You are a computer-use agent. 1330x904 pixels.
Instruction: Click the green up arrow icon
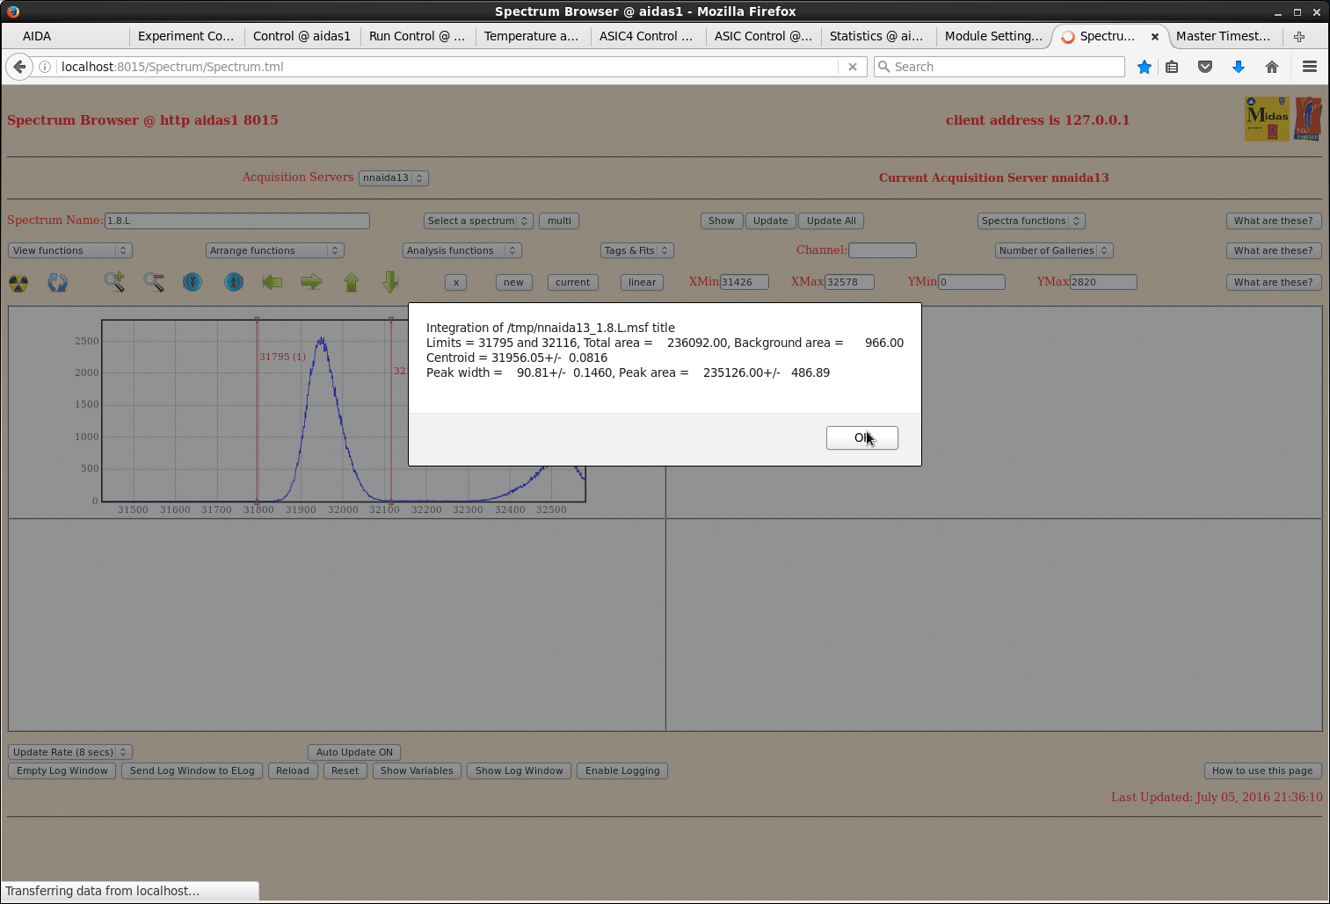pos(352,282)
